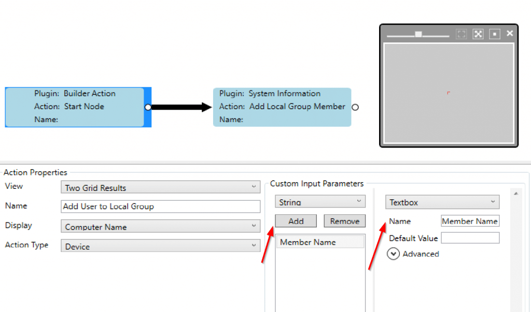This screenshot has width=531, height=312.
Task: Click output connector of Add Local Group Member
Action: click(355, 107)
